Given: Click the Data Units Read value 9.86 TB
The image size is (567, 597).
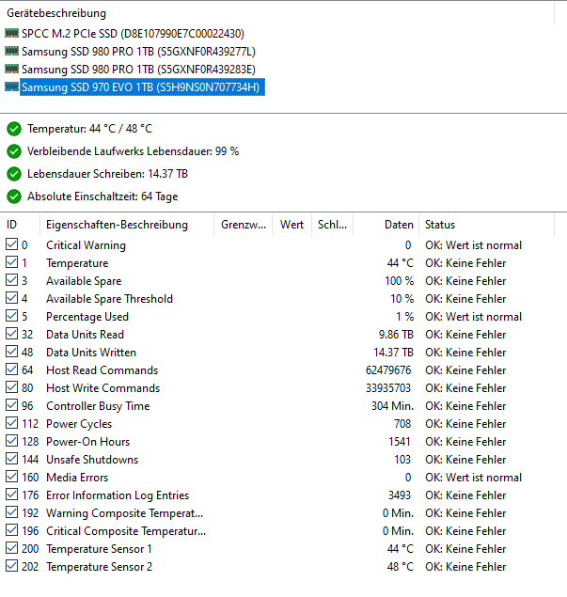Looking at the screenshot, I should pos(396,335).
